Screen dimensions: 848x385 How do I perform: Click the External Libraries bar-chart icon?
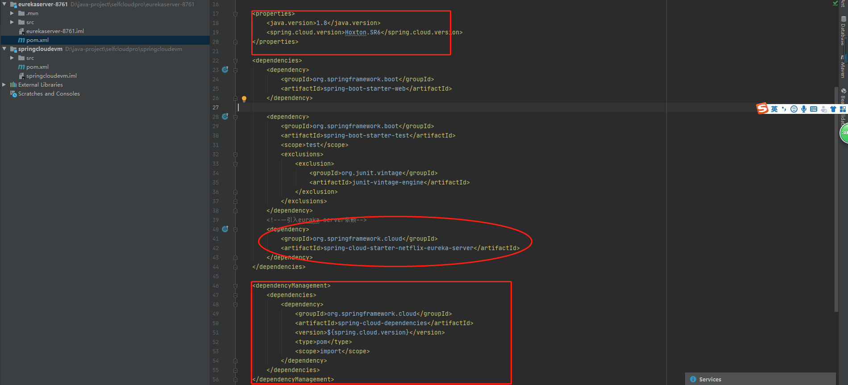point(13,85)
